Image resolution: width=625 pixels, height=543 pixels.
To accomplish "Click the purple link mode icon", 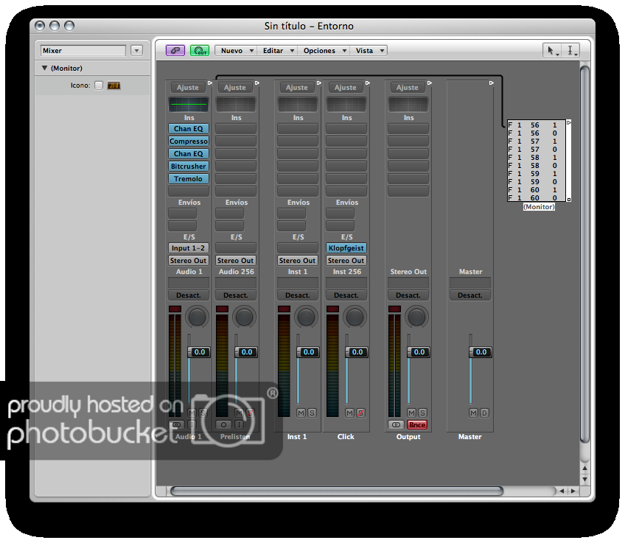I will [x=175, y=51].
